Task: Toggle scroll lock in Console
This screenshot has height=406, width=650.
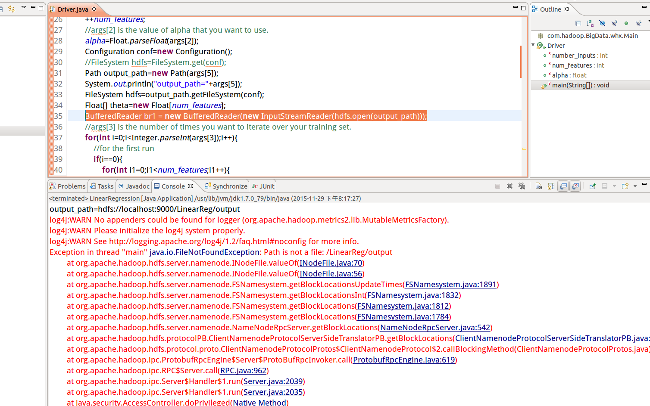Action: 551,186
